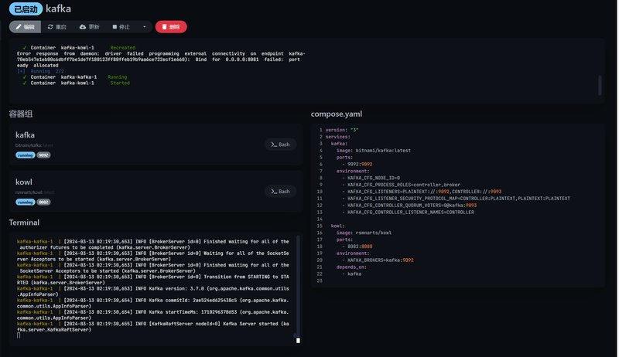The width and height of the screenshot is (619, 357).
Task: Click the 编辑 (Edit) pencil button
Action: [25, 26]
